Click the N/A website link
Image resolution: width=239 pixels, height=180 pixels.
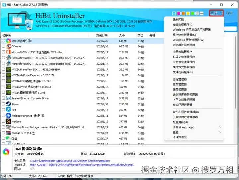[x=32, y=169]
